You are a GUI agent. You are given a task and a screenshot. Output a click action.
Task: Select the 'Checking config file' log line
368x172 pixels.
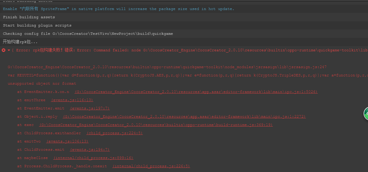(184, 34)
